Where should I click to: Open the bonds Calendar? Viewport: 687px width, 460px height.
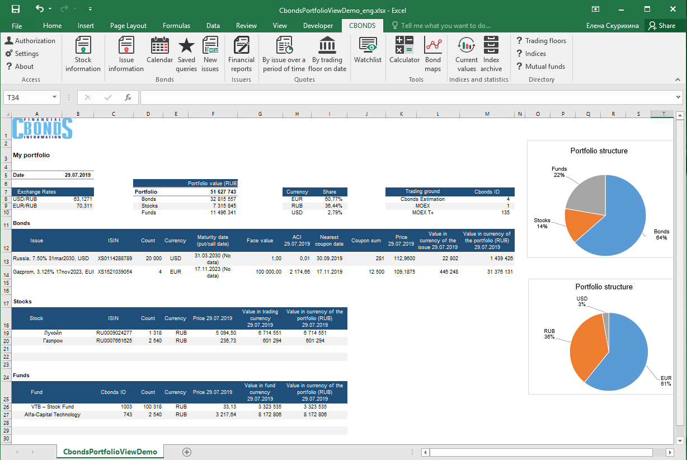[159, 50]
